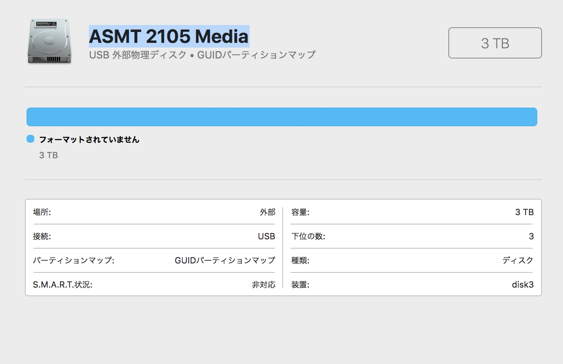Click the disk3 device value
This screenshot has height=364, width=563.
[x=522, y=284]
